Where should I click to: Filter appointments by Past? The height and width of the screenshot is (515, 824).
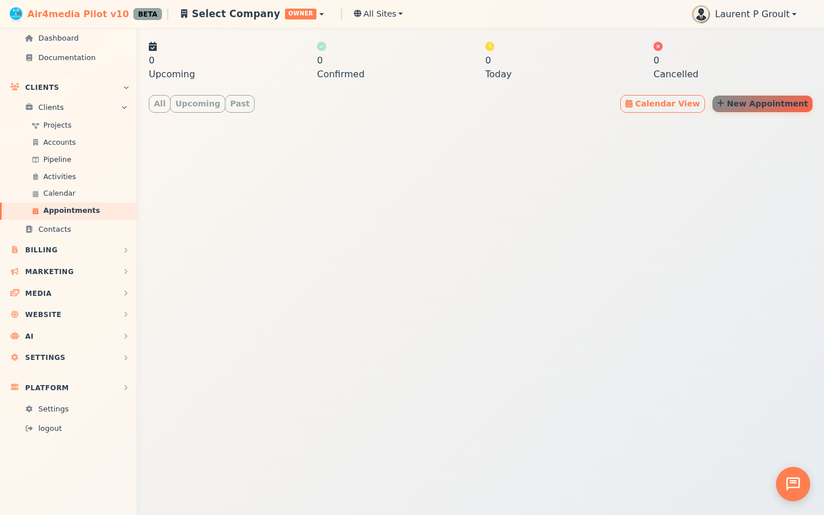(240, 104)
